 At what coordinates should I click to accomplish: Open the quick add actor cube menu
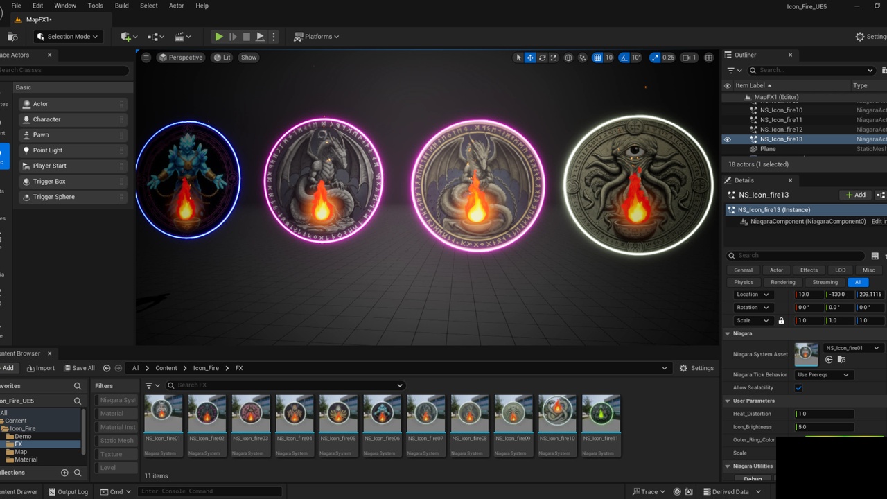coord(129,37)
